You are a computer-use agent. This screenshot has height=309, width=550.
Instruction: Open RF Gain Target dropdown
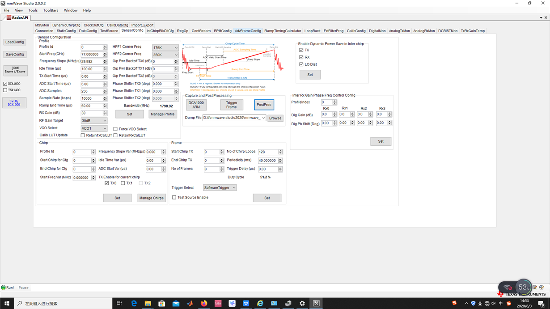[94, 121]
